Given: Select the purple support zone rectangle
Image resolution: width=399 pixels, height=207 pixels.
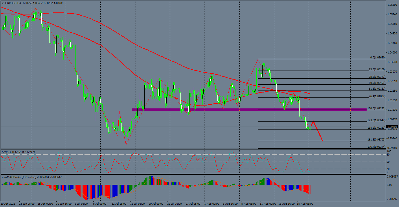Looking at the screenshot, I should click(203, 110).
